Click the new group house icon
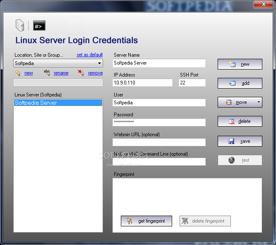 (18, 73)
